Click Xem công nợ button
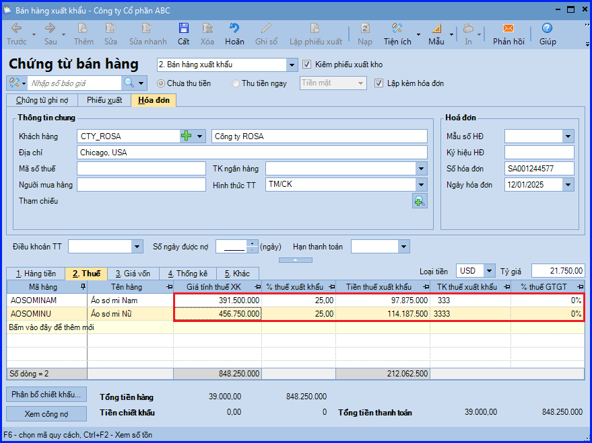This screenshot has height=443, width=592. (x=46, y=413)
